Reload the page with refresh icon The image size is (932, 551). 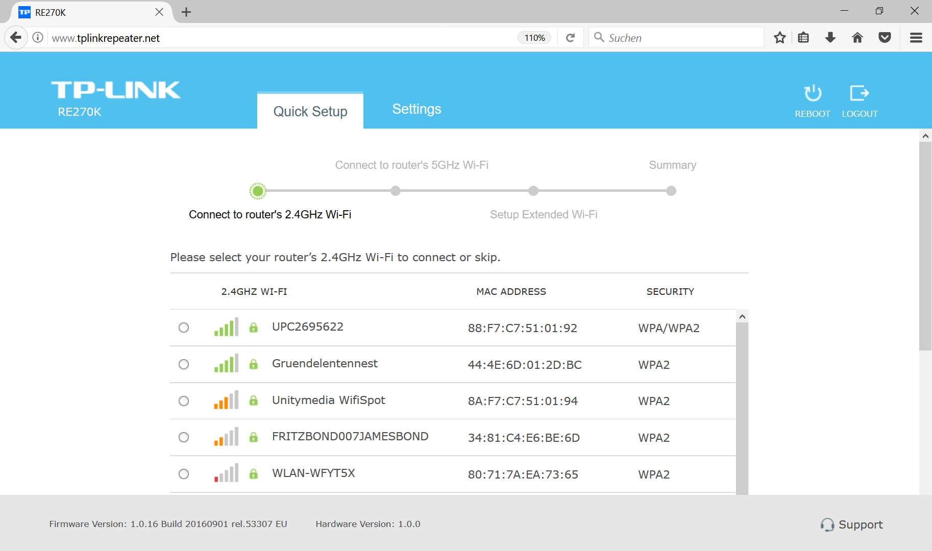click(x=571, y=38)
